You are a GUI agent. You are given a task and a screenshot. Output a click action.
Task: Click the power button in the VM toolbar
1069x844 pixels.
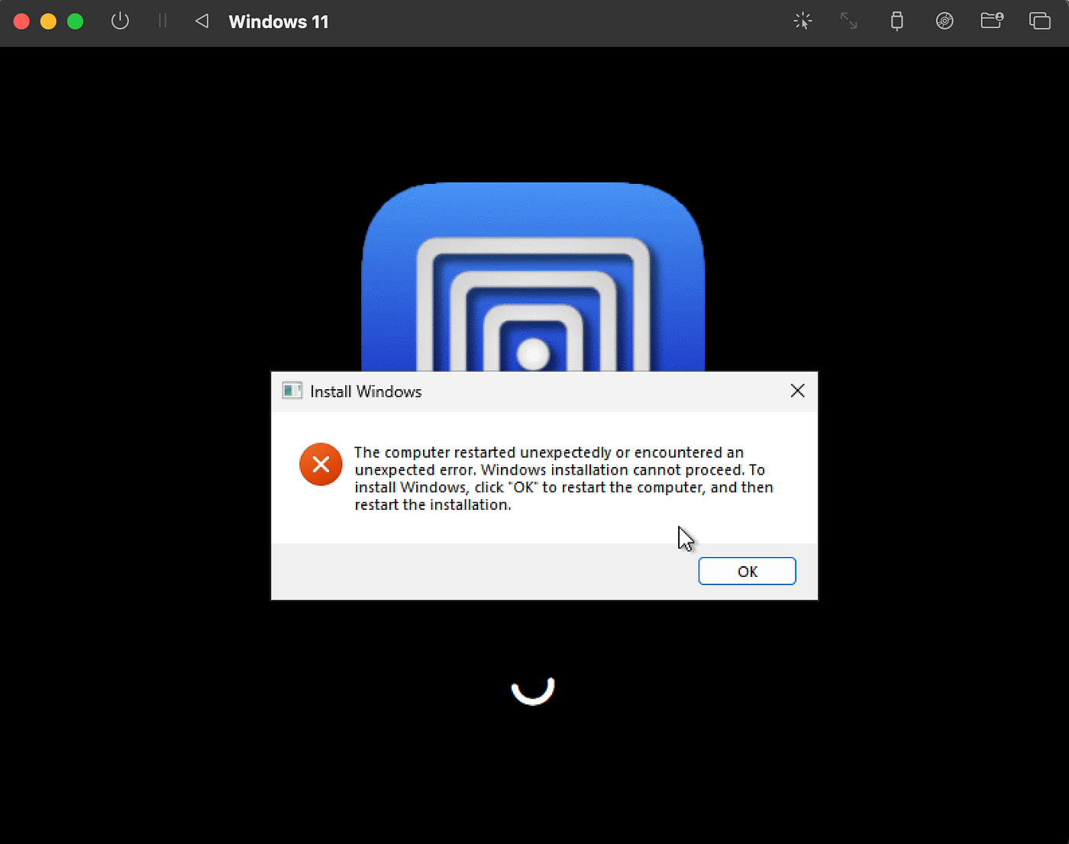coord(120,21)
